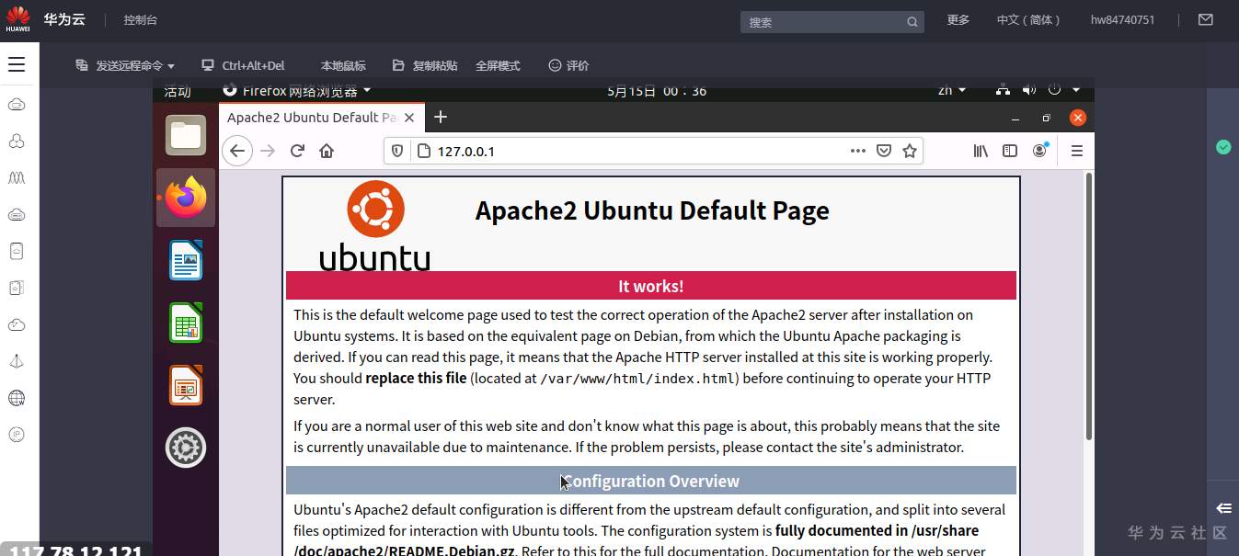The width and height of the screenshot is (1239, 556).
Task: Open the Ubuntu network status icon
Action: click(x=1003, y=90)
